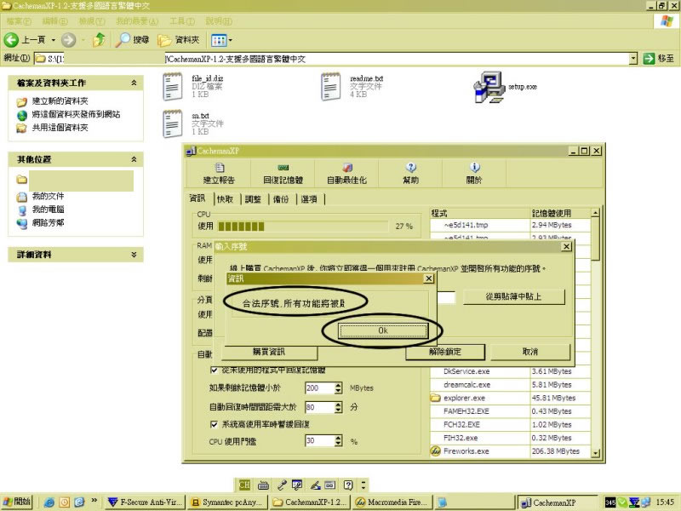Screen dimensions: 681x511
Task: Click 自動最佳化 in CachemanXP toolbar
Action: pyautogui.click(x=346, y=174)
